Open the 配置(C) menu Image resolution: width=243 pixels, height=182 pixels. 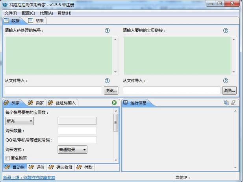28,13
